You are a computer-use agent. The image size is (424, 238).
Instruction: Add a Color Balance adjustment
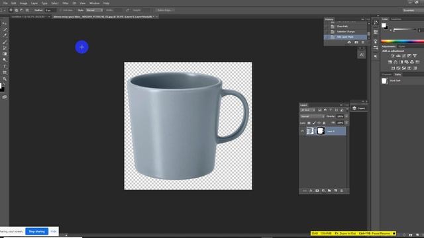click(x=396, y=62)
